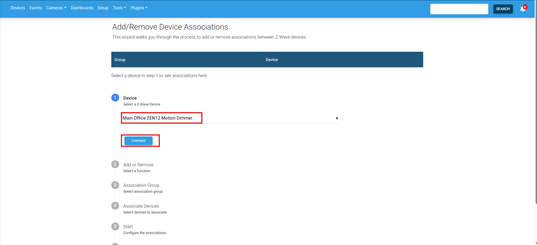Open the Dashboards page
The width and height of the screenshot is (537, 245).
pos(82,8)
